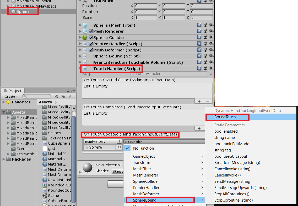Select the CubeSphere script asset
298x206 pixels.
(x=57, y=143)
